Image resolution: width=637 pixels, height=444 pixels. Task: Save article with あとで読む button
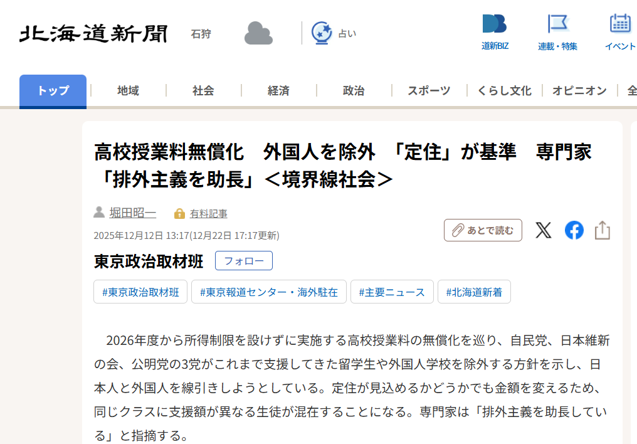(x=483, y=230)
